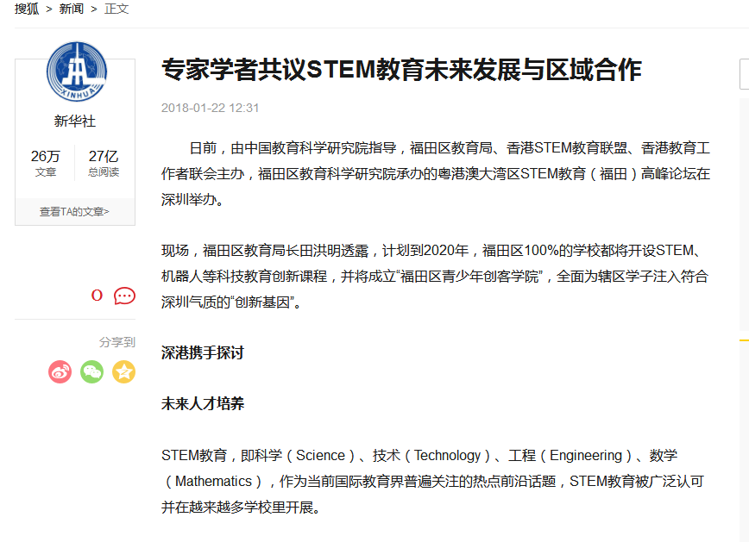Click the date 2018-01-22 12:31

click(x=211, y=108)
